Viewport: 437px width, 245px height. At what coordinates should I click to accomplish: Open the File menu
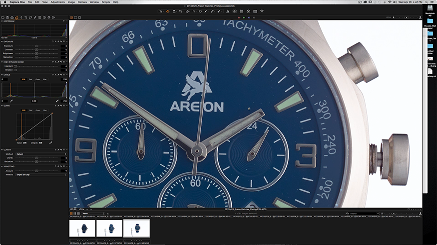[x=29, y=2]
